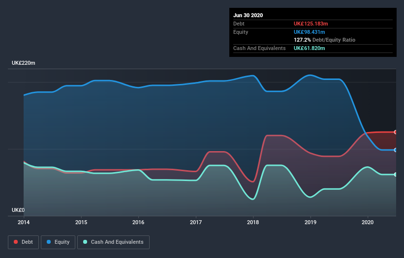Click the UK£98.431m equity value
Screen dimensions: 404x258
click(x=309, y=32)
